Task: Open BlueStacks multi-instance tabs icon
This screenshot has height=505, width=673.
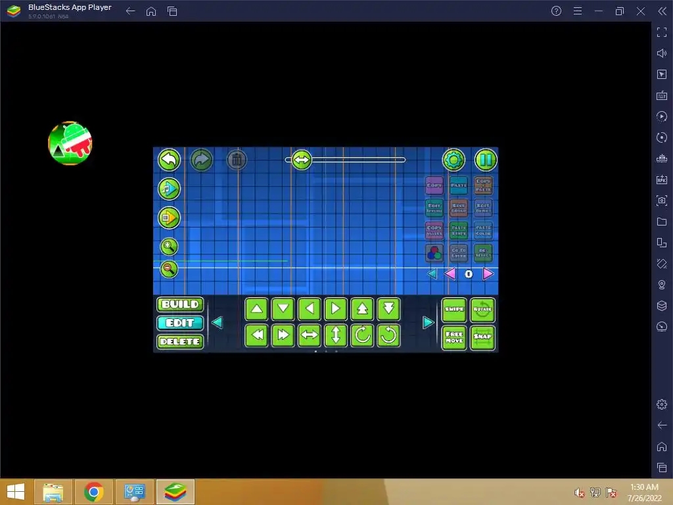Action: point(172,11)
